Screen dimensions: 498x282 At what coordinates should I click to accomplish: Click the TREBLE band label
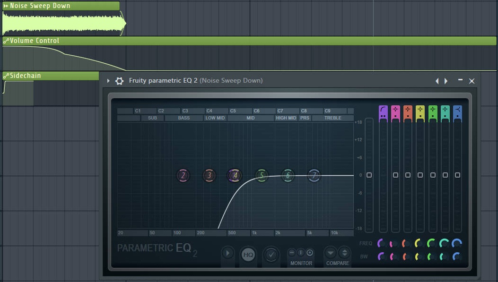click(332, 118)
